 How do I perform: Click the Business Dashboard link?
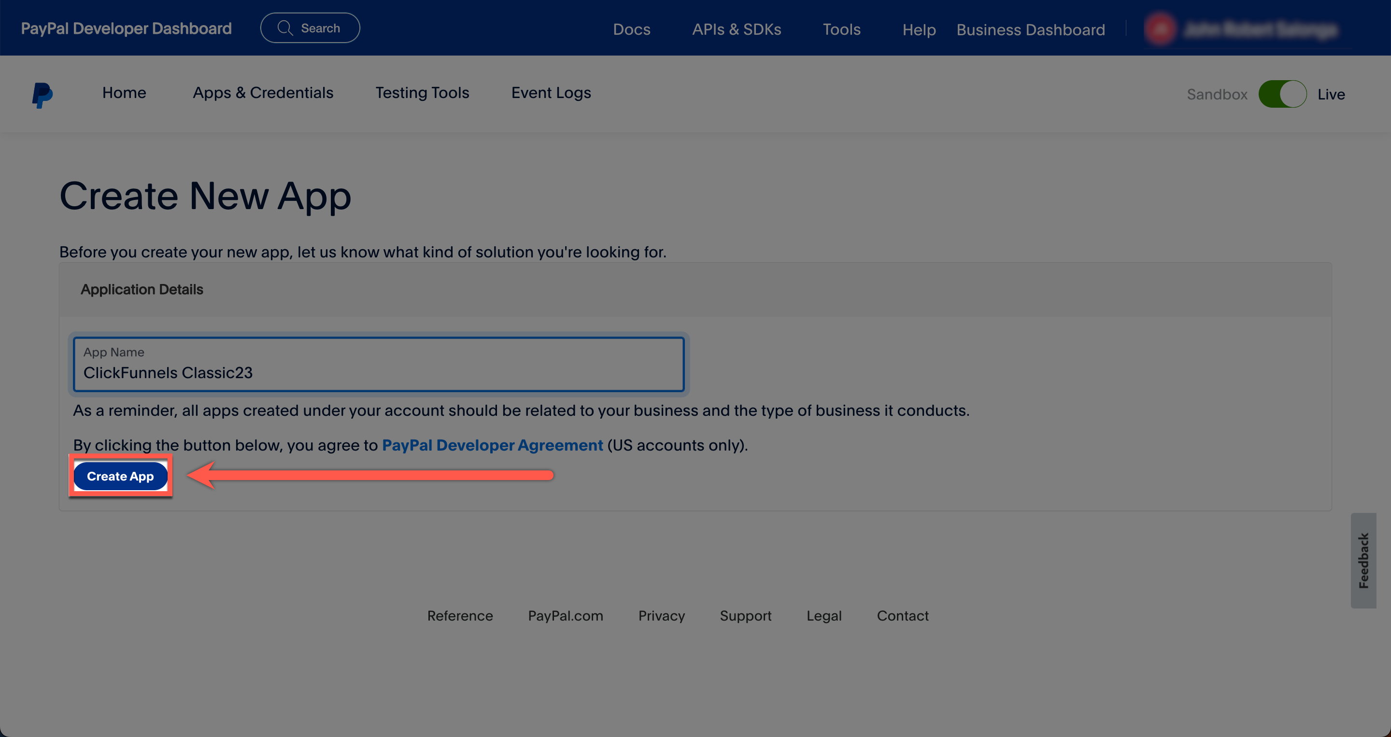click(x=1030, y=29)
